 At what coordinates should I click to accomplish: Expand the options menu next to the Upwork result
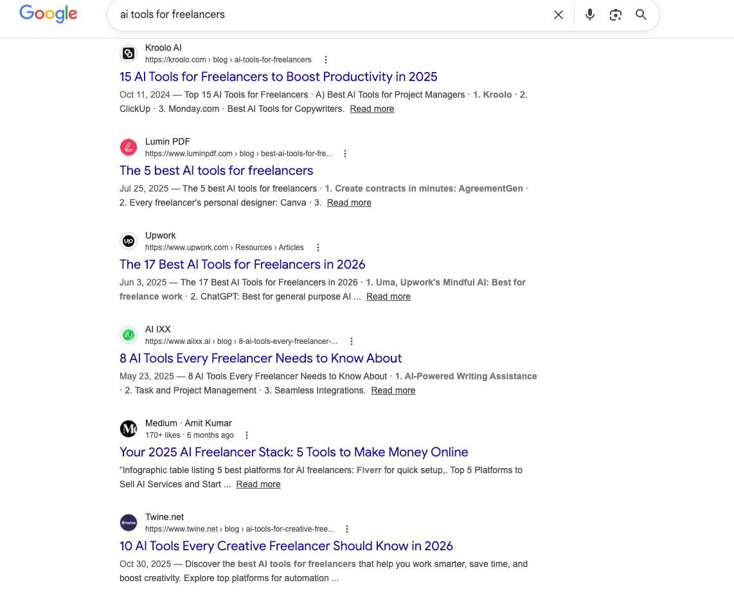(318, 247)
